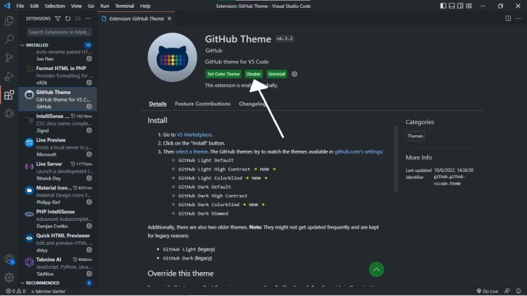Screen dimensions: 527x296
Task: Click the Set Color Theme button
Action: [223, 74]
